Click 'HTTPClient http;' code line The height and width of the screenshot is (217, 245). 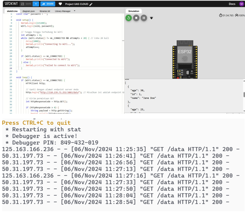pyautogui.click(x=36, y=83)
